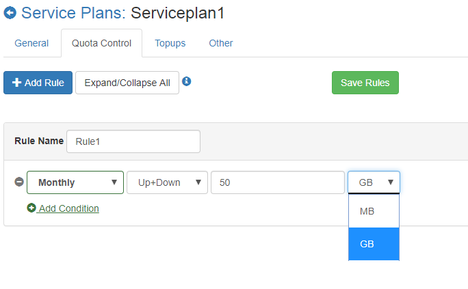468x289 pixels.
Task: Click the back arrow icon beside Service Plans
Action: 10,13
